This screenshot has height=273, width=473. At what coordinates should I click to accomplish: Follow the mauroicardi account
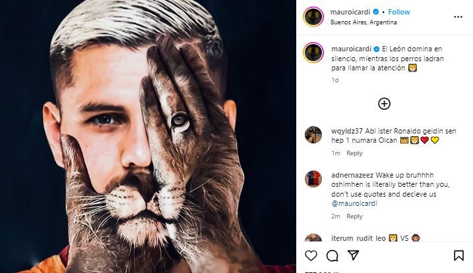(399, 12)
